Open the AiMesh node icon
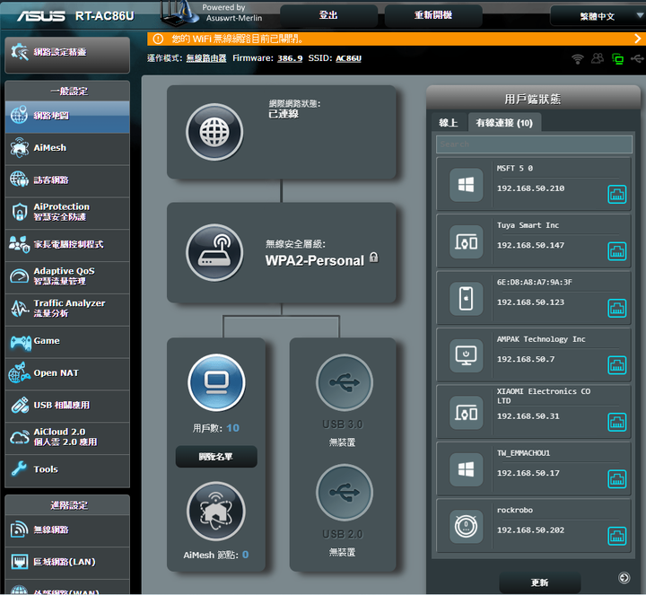The image size is (646, 595). tap(216, 512)
